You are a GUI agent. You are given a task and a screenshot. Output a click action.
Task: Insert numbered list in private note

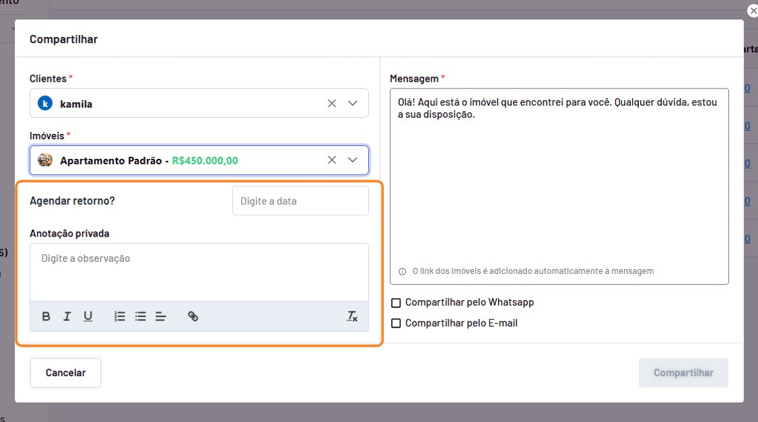point(120,316)
